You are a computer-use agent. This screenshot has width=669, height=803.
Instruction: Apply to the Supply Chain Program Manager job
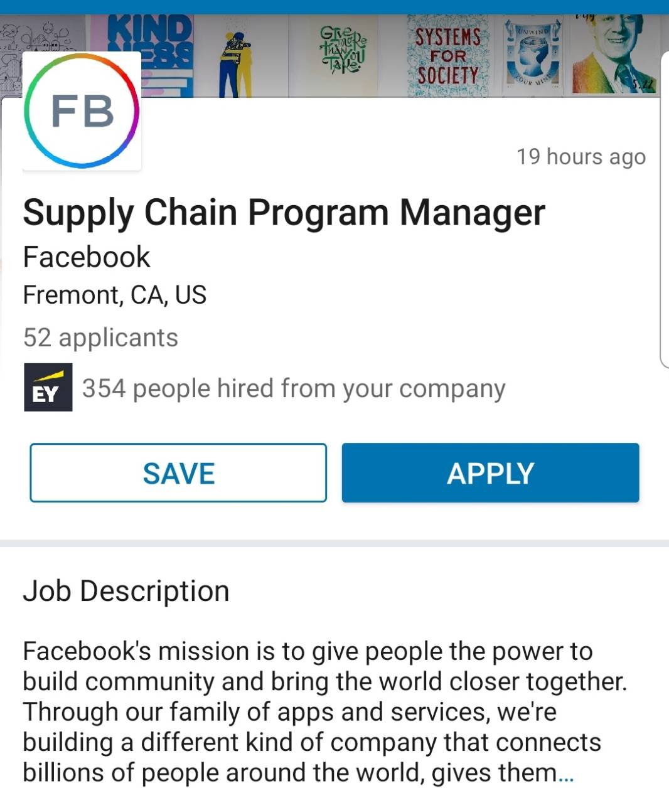point(491,473)
